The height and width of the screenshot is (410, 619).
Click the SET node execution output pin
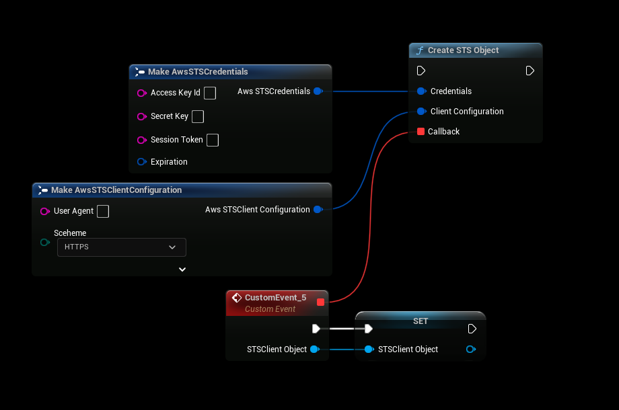[472, 329]
